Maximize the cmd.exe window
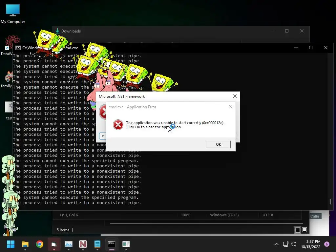 (x=310, y=48)
